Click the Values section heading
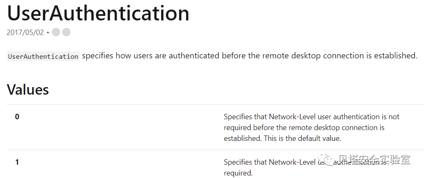 coord(28,90)
